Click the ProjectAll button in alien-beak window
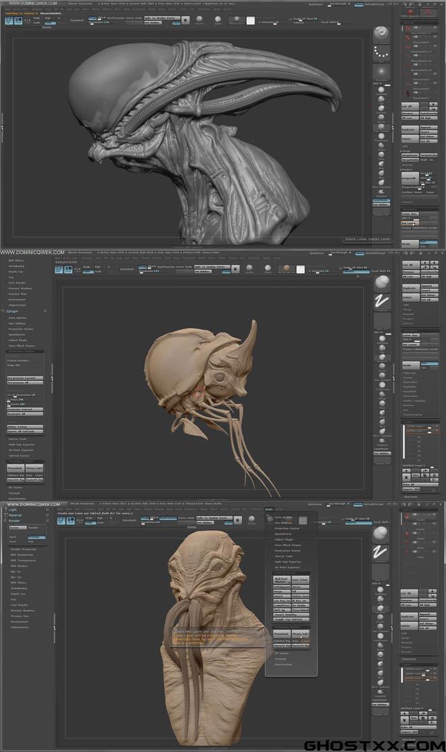Image resolution: width=446 pixels, height=752 pixels. pos(409,178)
